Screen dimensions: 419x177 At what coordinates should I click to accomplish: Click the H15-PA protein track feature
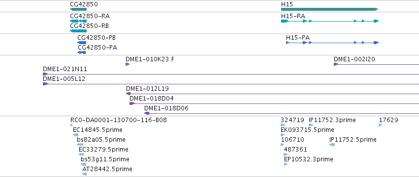[332, 43]
